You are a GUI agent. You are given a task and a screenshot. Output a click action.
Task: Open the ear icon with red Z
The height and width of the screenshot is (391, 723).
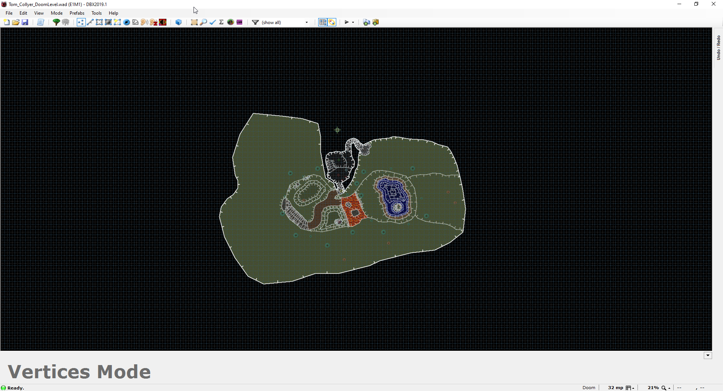(154, 22)
